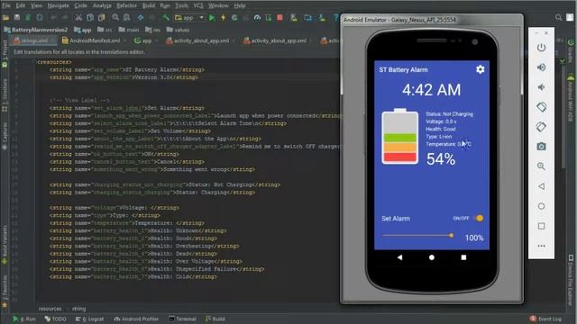Toggle the Set Alarm ON/OFF switch
Screen dimensions: 577x324
coord(479,218)
